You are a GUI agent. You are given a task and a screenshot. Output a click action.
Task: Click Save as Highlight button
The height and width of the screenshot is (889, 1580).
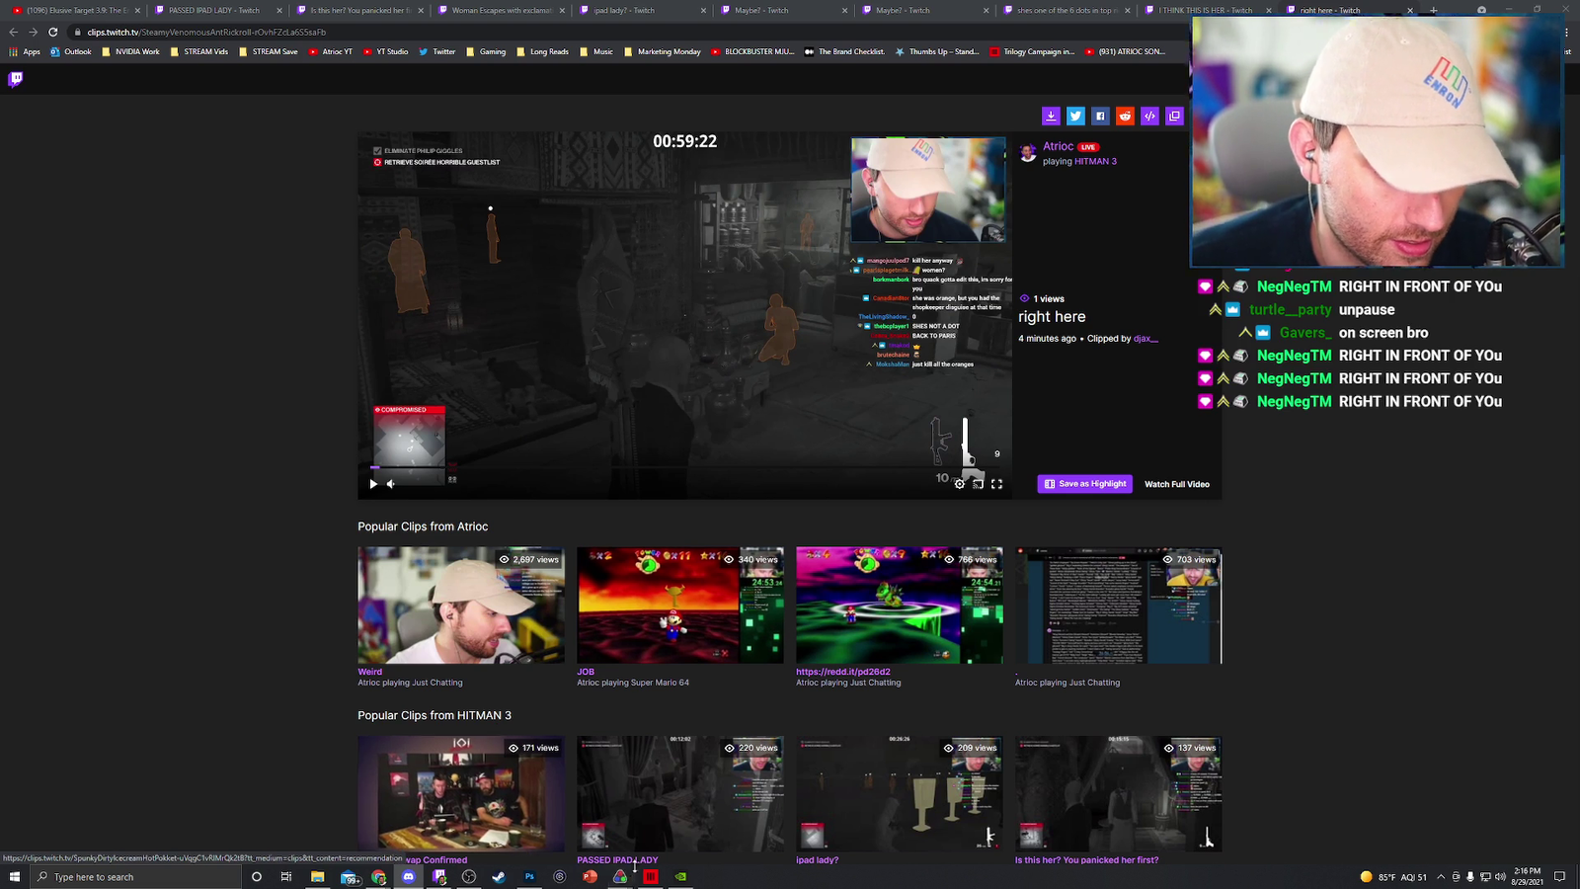(1084, 484)
